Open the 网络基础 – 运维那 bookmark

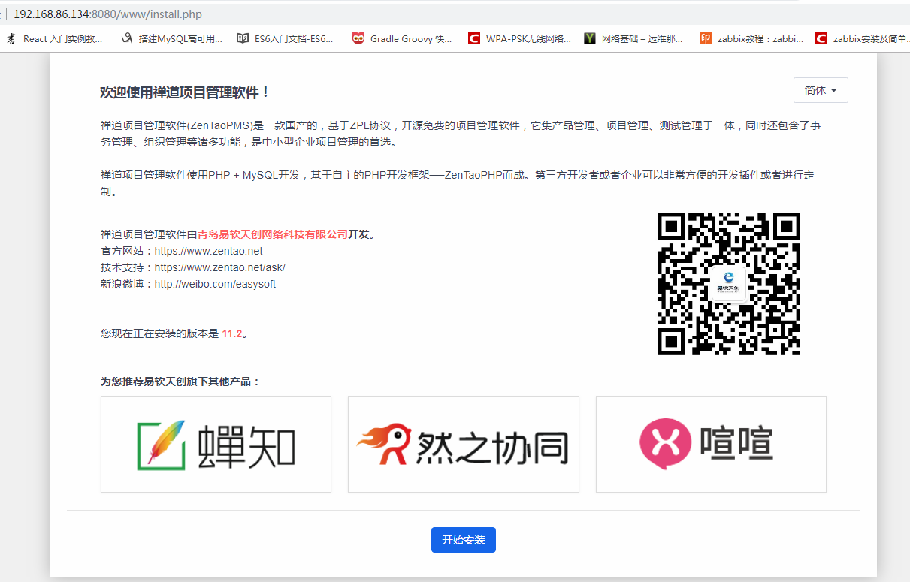(x=635, y=38)
